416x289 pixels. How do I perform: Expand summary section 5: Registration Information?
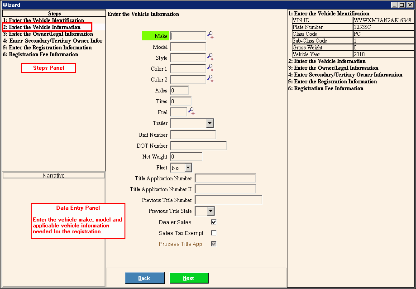coord(333,82)
